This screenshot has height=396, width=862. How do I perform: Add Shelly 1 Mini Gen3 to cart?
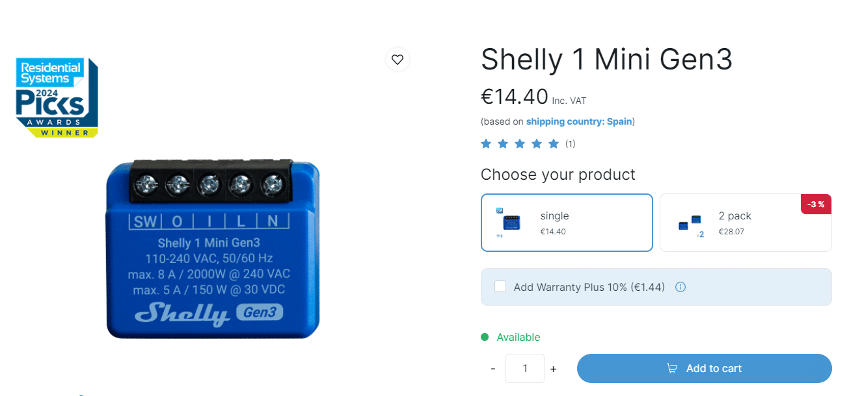[705, 368]
